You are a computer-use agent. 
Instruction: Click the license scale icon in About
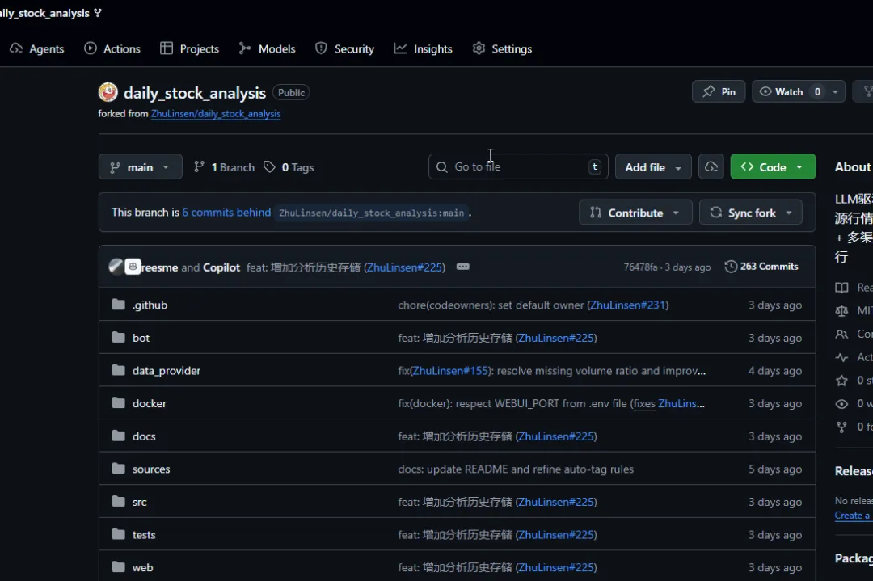tap(841, 311)
